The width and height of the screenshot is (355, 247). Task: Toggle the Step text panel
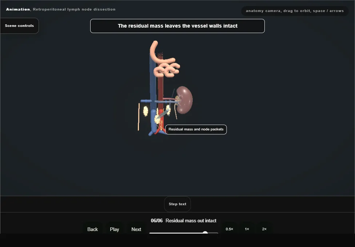point(177,204)
